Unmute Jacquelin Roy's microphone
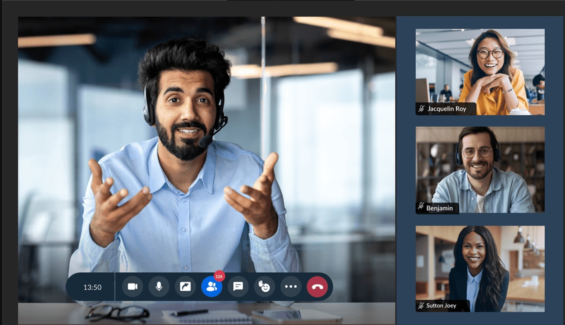Screen dimensions: 565x325 coord(421,109)
